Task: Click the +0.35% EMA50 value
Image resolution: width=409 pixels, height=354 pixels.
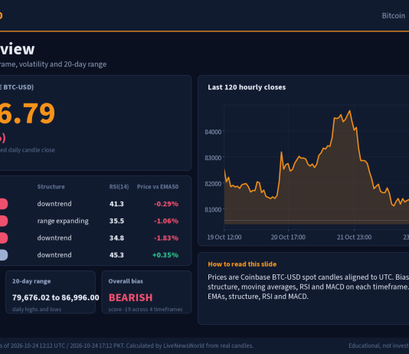Action: [x=165, y=255]
